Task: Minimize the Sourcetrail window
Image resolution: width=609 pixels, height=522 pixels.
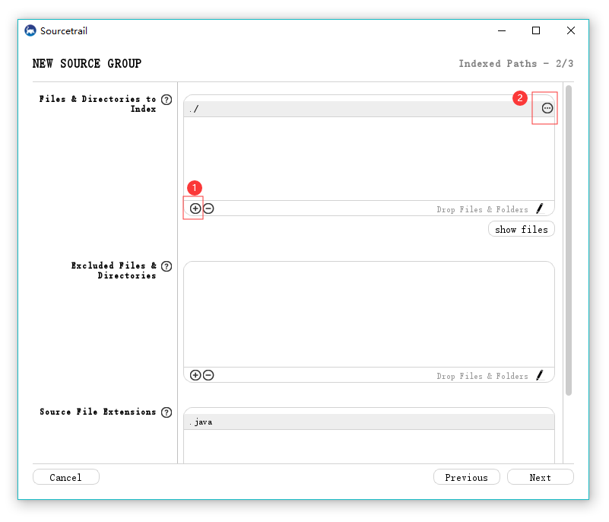Action: tap(502, 30)
